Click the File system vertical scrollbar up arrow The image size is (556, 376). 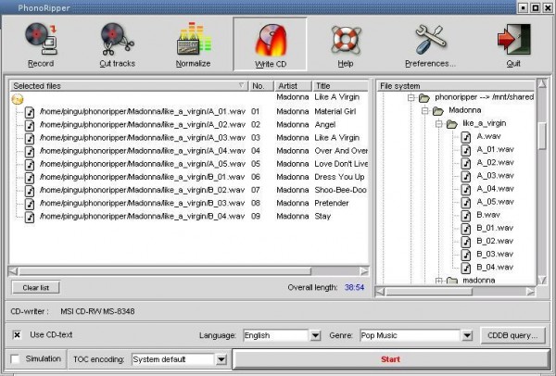tap(542, 83)
